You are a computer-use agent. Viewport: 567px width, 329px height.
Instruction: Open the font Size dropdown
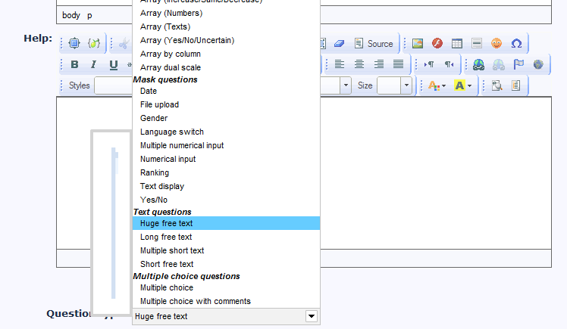point(406,85)
